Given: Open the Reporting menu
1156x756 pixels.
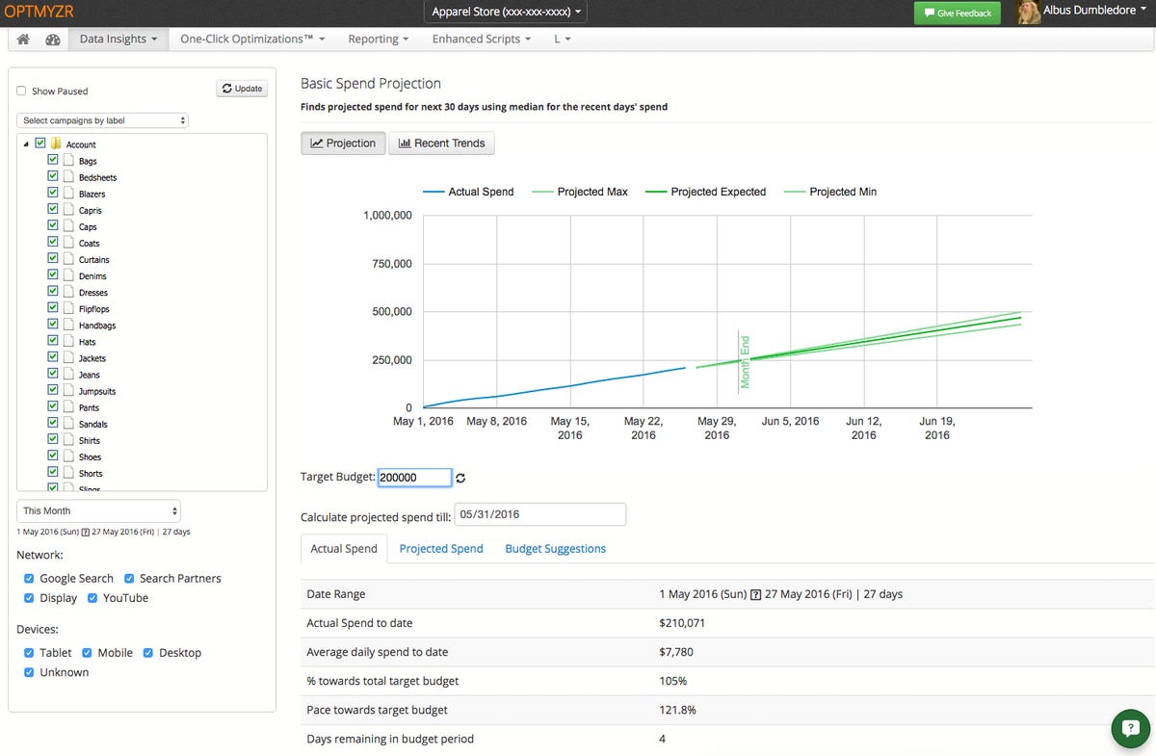Looking at the screenshot, I should (x=379, y=39).
